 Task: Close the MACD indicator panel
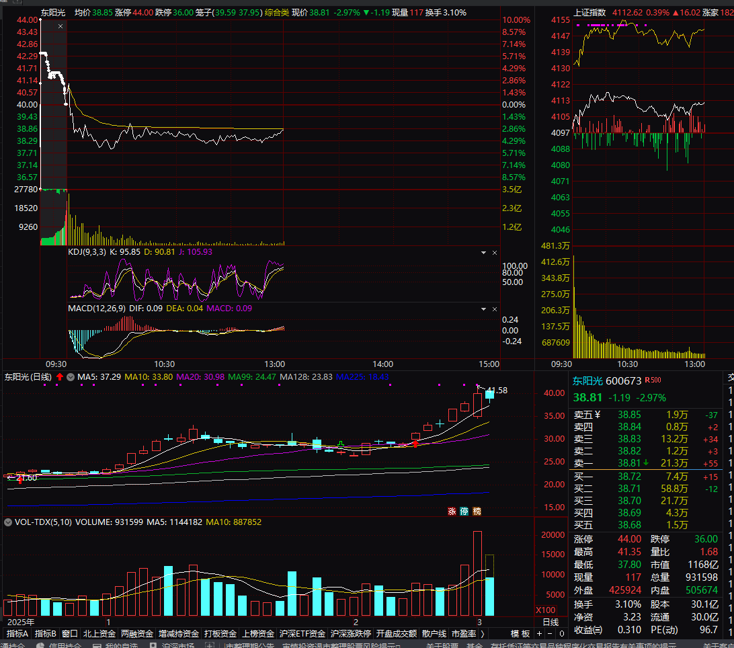point(494,309)
